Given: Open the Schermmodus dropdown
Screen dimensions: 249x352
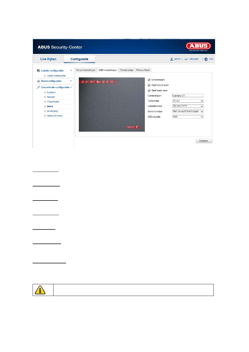Looking at the screenshot, I should 188,111.
